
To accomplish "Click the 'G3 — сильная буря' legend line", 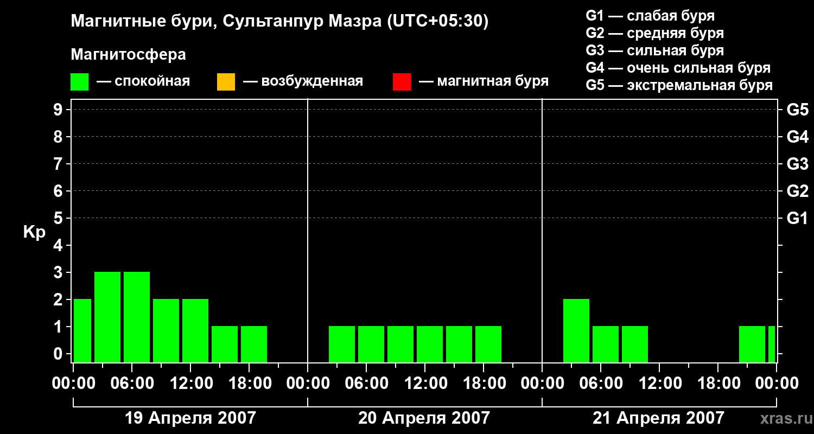I will point(655,50).
